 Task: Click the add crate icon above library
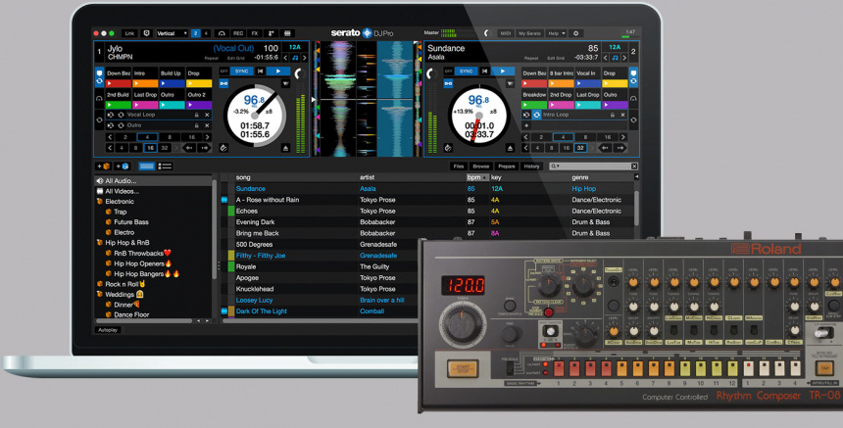click(x=103, y=166)
